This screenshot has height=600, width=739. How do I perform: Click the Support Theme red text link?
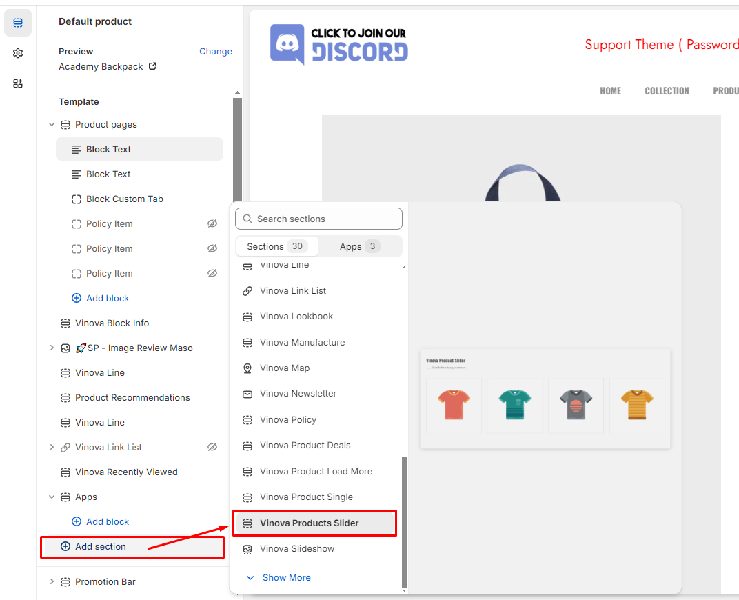coord(662,44)
